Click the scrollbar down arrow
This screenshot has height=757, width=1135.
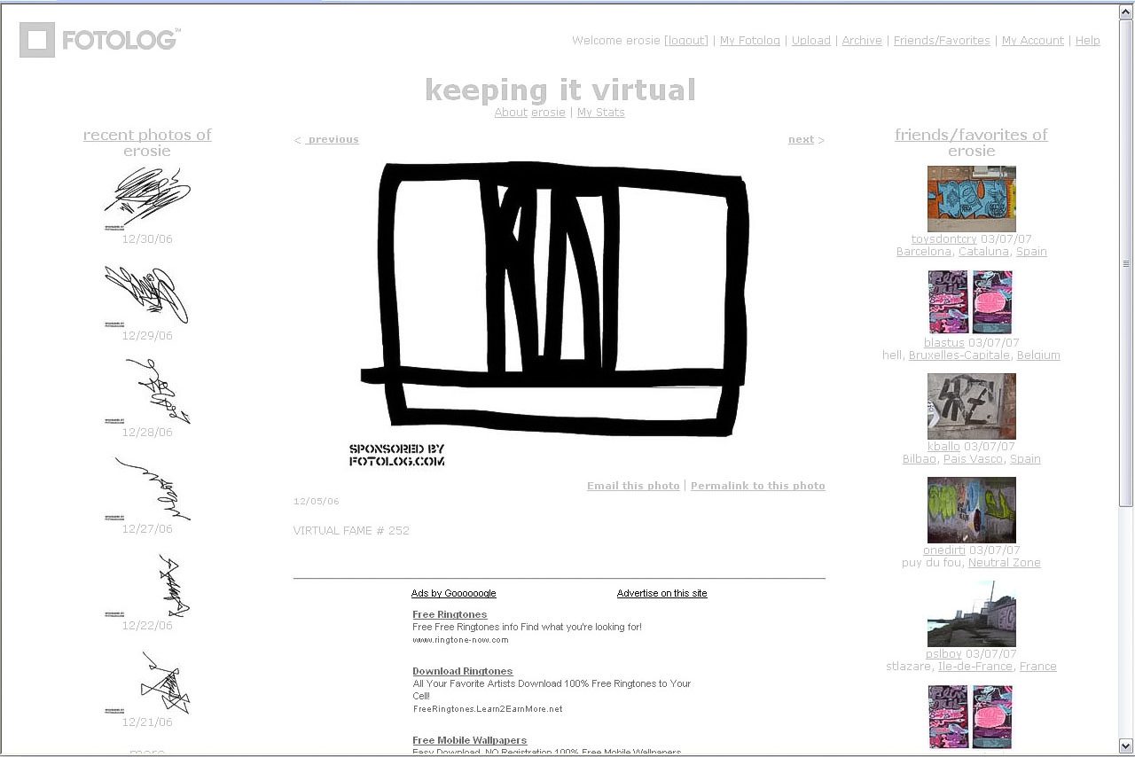pos(1125,745)
